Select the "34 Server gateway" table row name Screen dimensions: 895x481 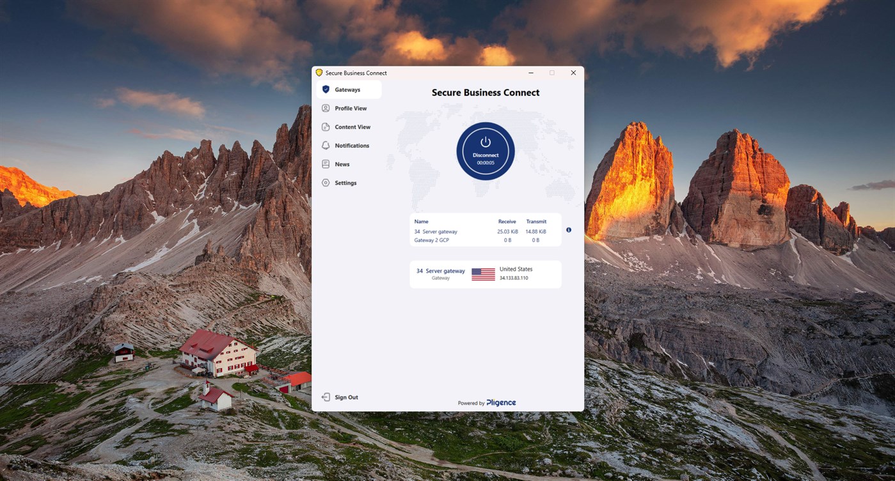pos(436,232)
